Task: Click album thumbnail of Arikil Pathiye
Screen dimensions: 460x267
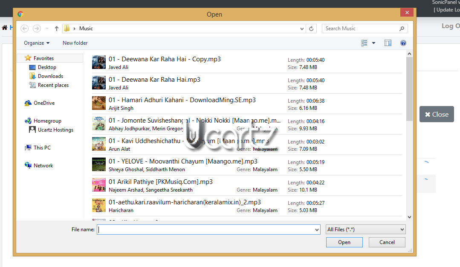Action: click(x=99, y=185)
